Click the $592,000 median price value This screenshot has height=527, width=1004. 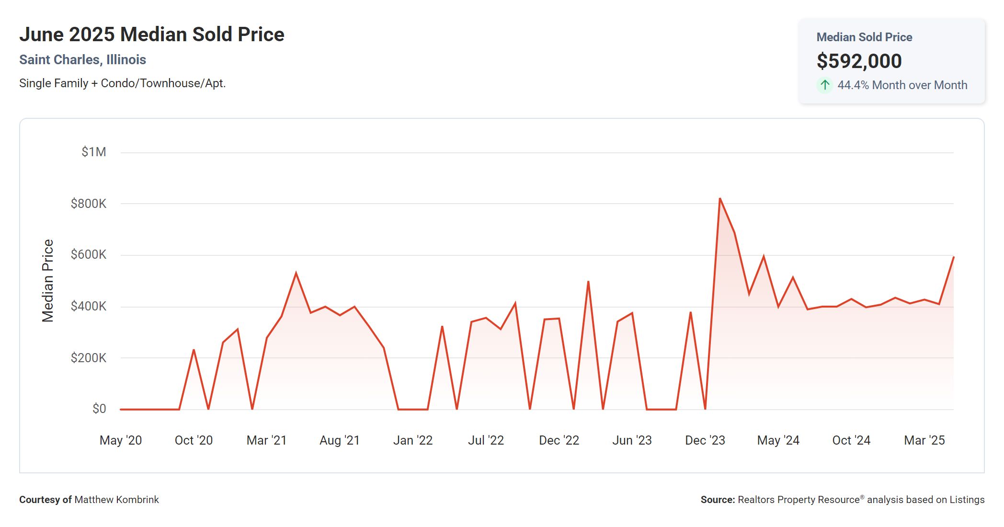[859, 61]
